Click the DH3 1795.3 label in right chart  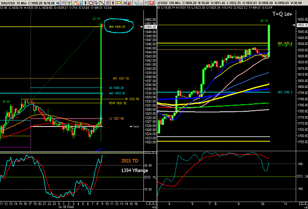(x=285, y=92)
